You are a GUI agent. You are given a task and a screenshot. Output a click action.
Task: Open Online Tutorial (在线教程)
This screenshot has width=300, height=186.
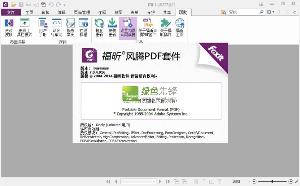pos(84,28)
